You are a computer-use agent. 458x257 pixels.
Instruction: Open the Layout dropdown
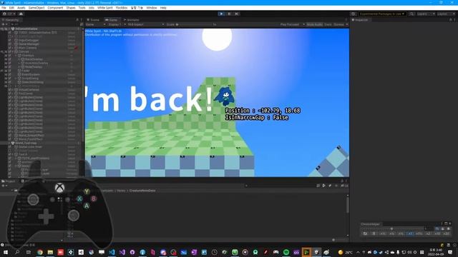[446, 14]
